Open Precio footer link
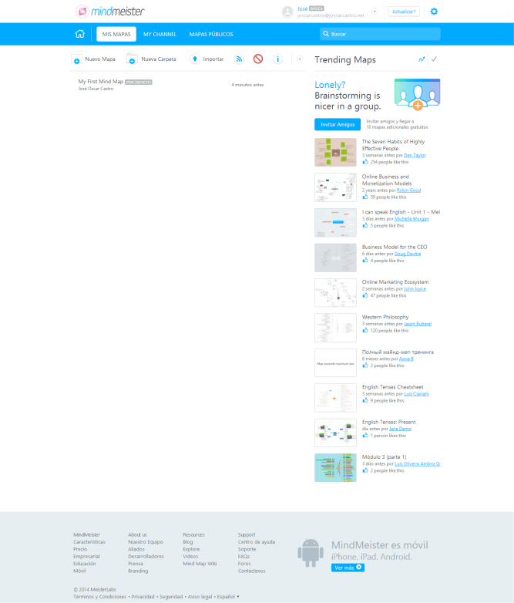 point(80,549)
